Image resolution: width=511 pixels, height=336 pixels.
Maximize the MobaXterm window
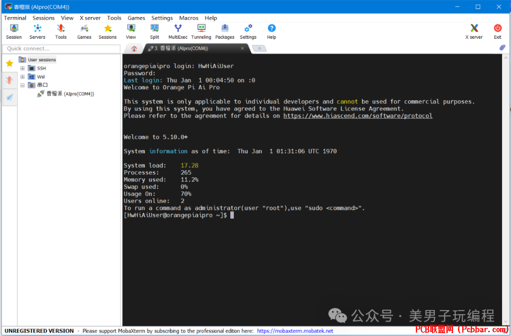click(x=478, y=7)
